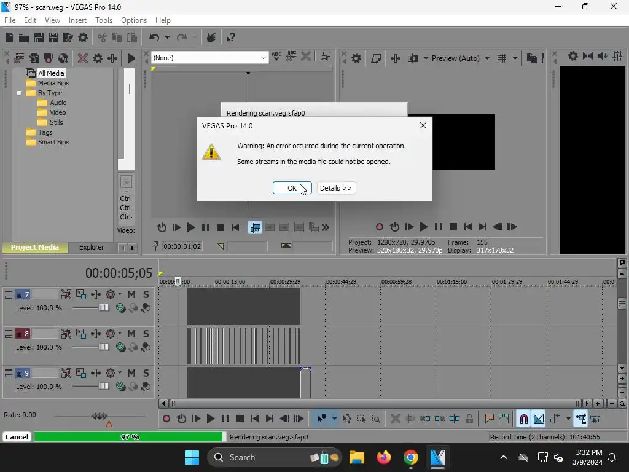629x472 pixels.
Task: Select the All Media tree item
Action: pyautogui.click(x=51, y=73)
